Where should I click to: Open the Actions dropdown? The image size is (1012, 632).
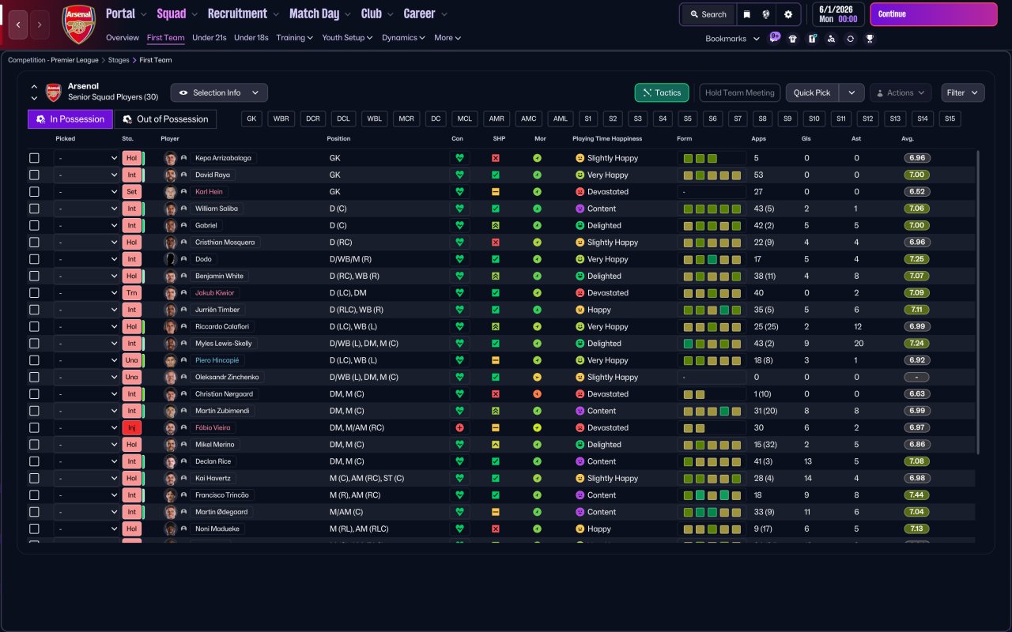901,92
